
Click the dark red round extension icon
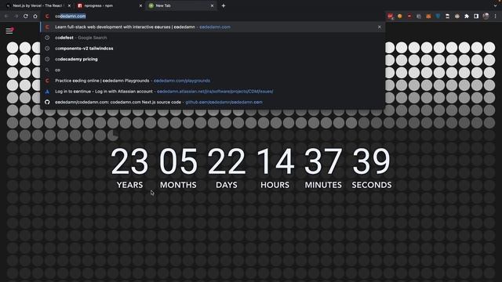point(409,16)
